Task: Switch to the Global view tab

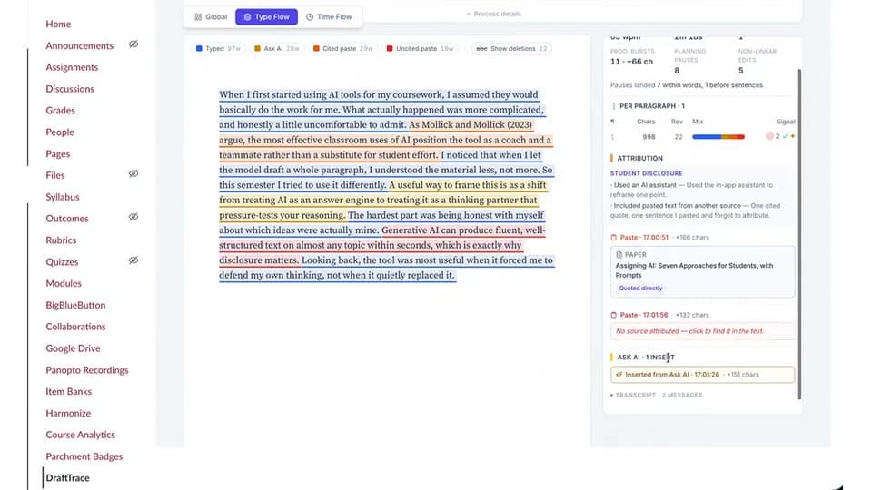Action: tap(211, 17)
